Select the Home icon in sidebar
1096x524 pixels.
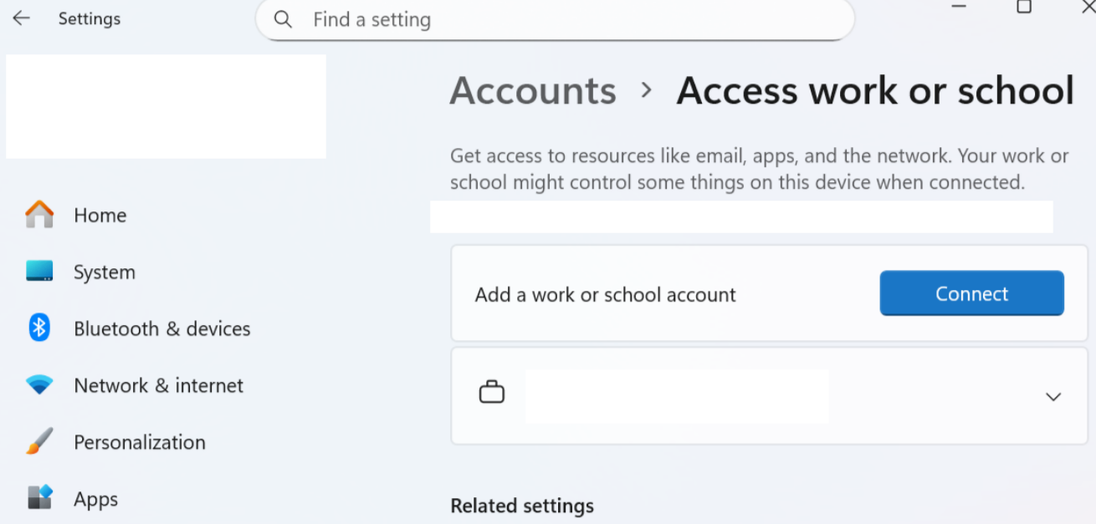tap(38, 215)
